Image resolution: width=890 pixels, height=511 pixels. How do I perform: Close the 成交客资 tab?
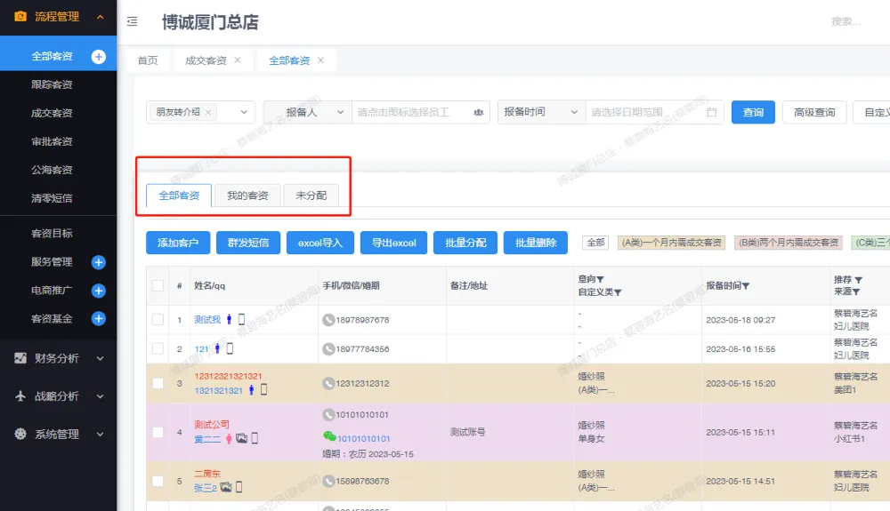[238, 60]
